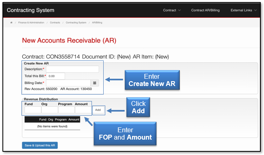The height and width of the screenshot is (155, 264).
Task: Click the Add button
Action: [x=98, y=110]
